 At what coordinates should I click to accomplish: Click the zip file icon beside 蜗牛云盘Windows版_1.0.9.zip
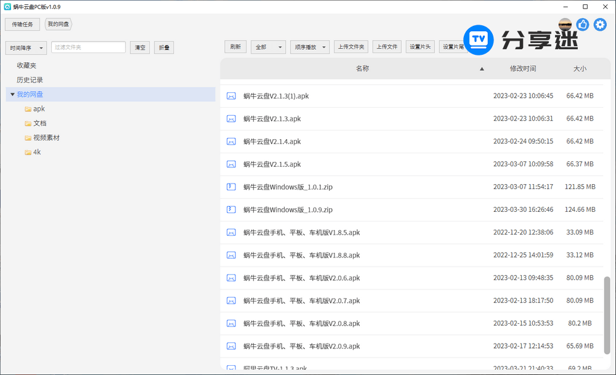[x=231, y=209]
